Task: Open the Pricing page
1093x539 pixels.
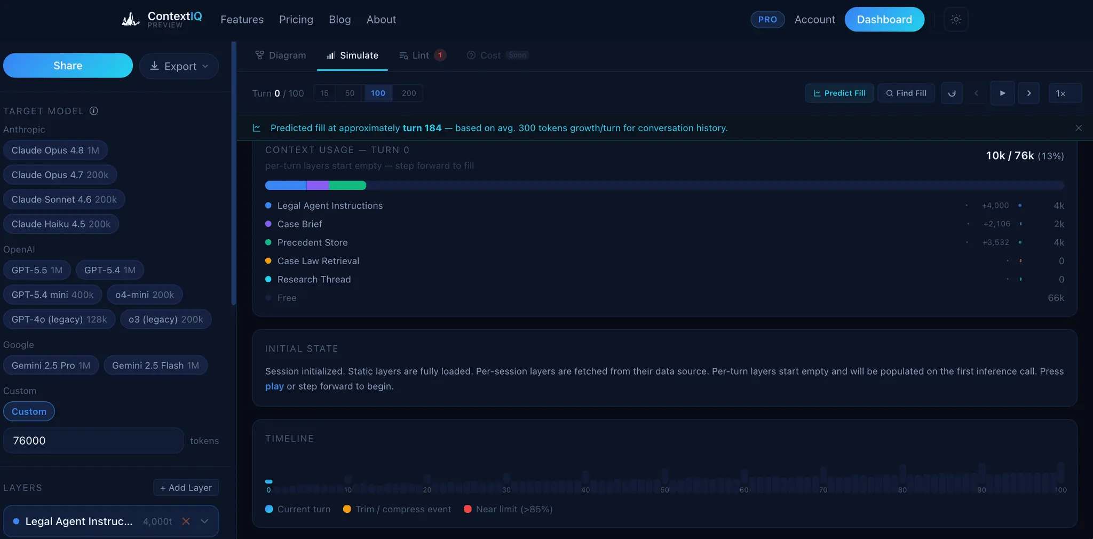Action: tap(296, 20)
